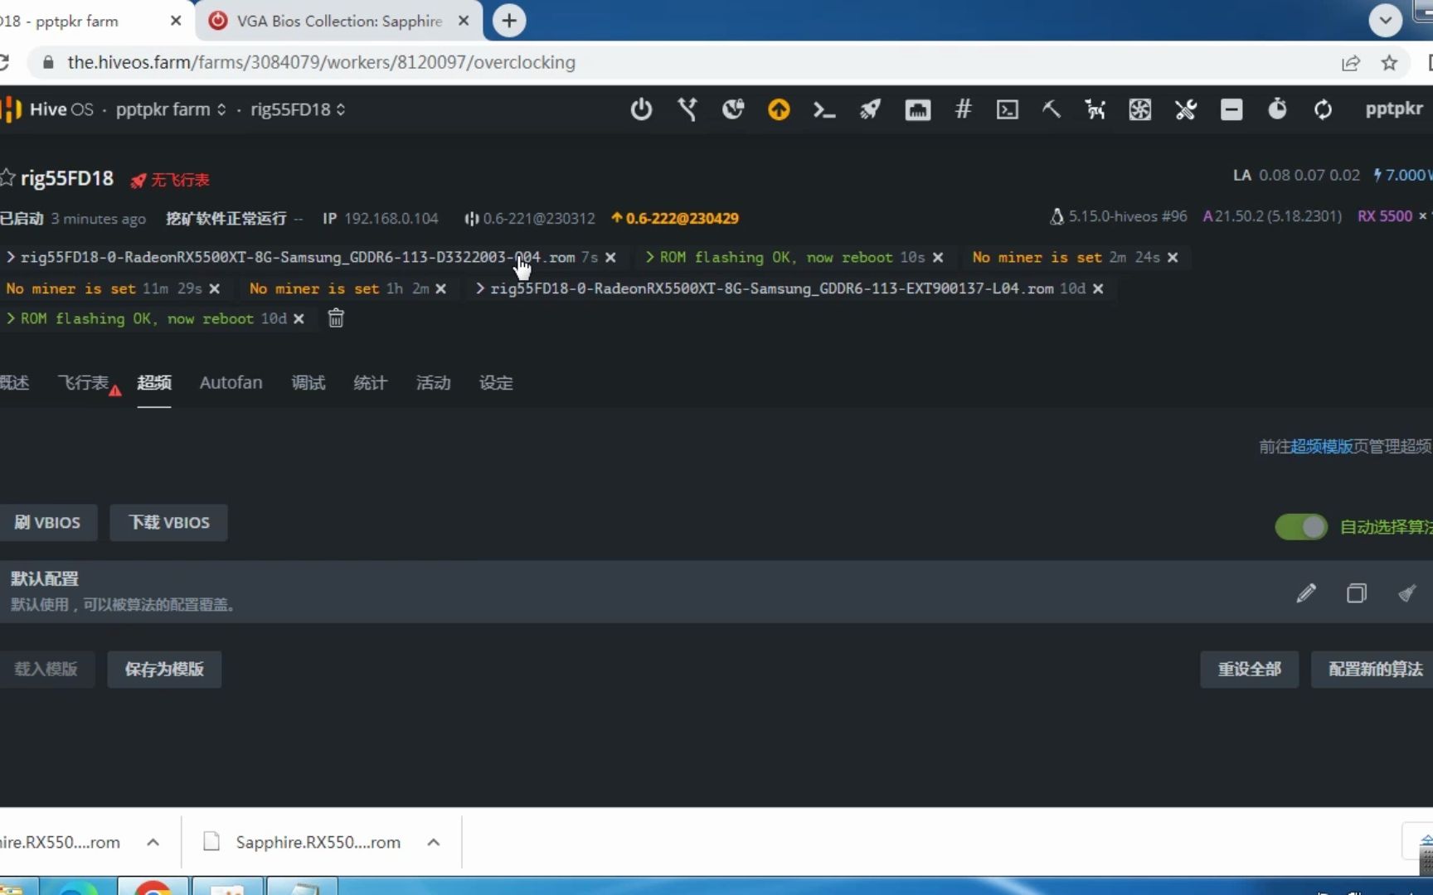1433x895 pixels.
Task: Click the 刷 VBIOS flash button
Action: 47,522
